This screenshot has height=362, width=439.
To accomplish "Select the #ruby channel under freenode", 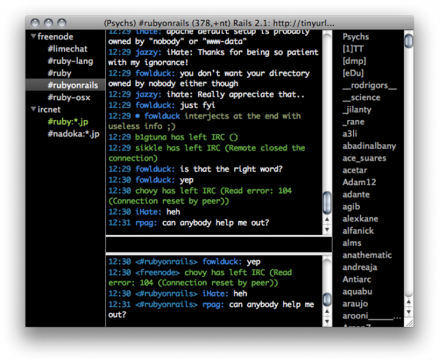I will click(59, 73).
